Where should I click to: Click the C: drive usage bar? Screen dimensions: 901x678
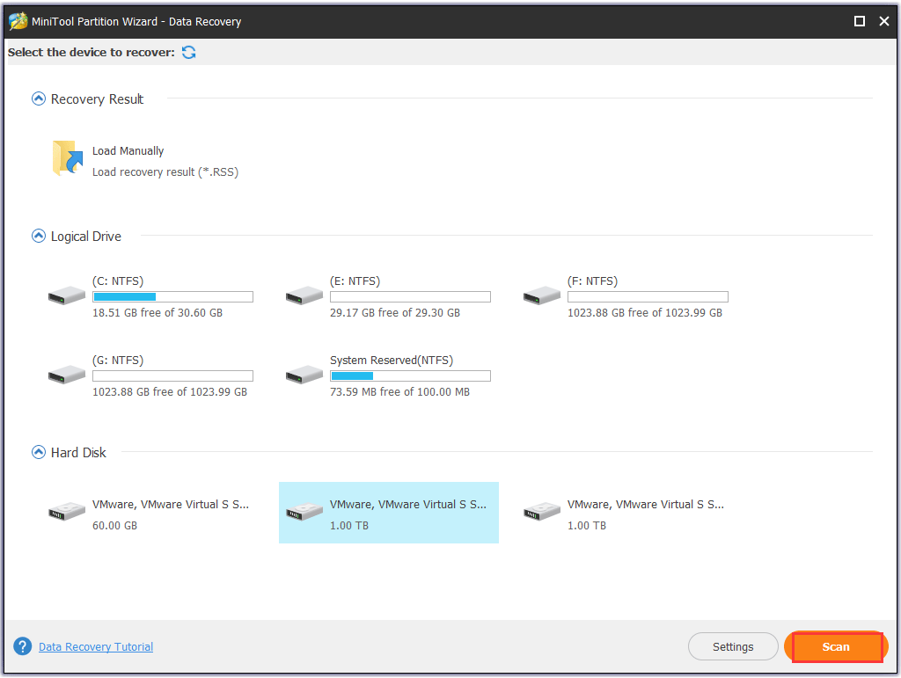click(x=172, y=297)
